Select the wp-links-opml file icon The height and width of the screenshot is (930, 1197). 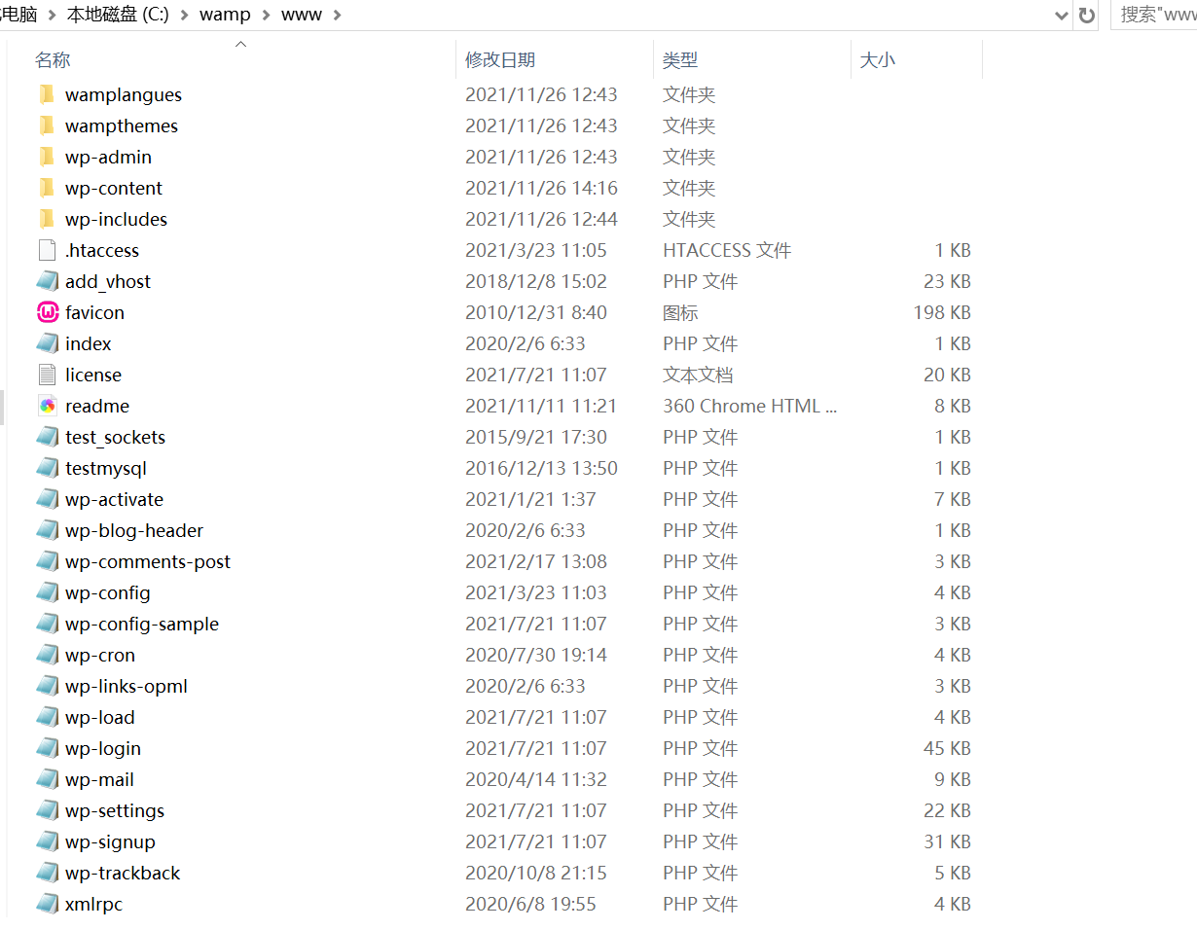pyautogui.click(x=48, y=686)
